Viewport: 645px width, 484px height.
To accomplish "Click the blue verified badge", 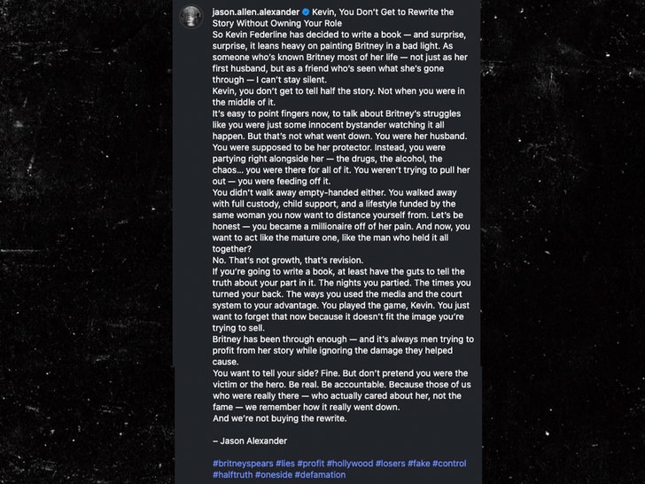I will tap(304, 12).
